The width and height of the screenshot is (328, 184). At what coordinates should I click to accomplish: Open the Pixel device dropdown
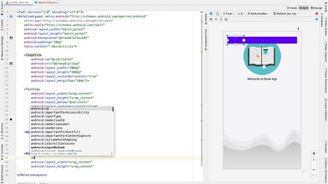tap(229, 14)
